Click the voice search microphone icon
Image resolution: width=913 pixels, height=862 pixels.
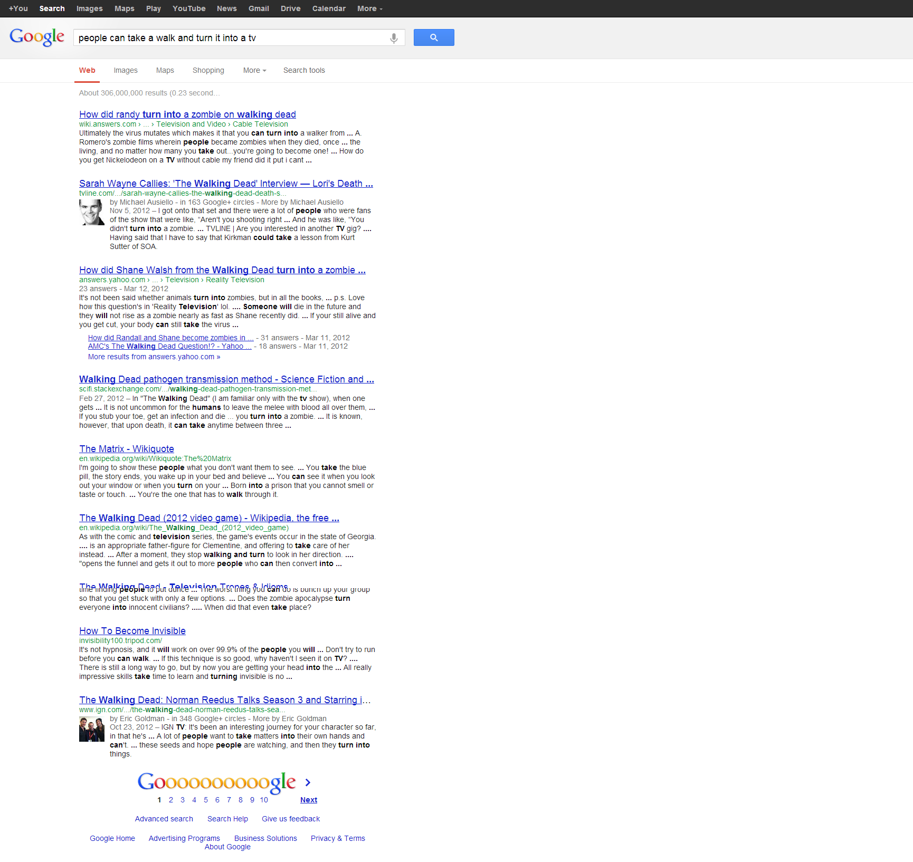click(x=394, y=38)
